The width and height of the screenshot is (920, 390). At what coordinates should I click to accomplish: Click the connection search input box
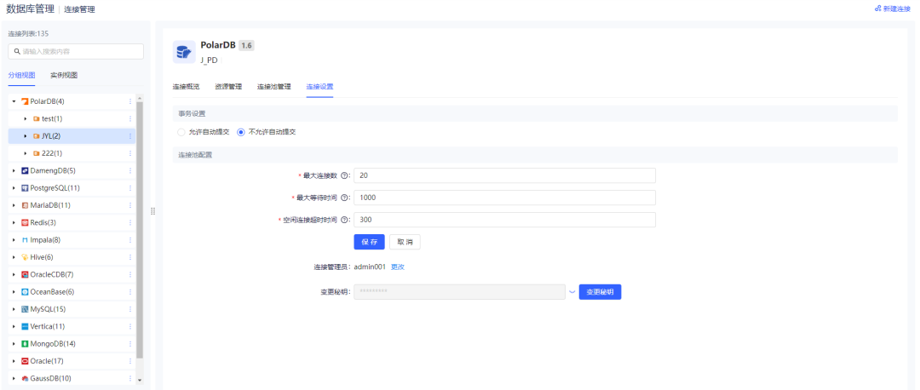pos(76,52)
